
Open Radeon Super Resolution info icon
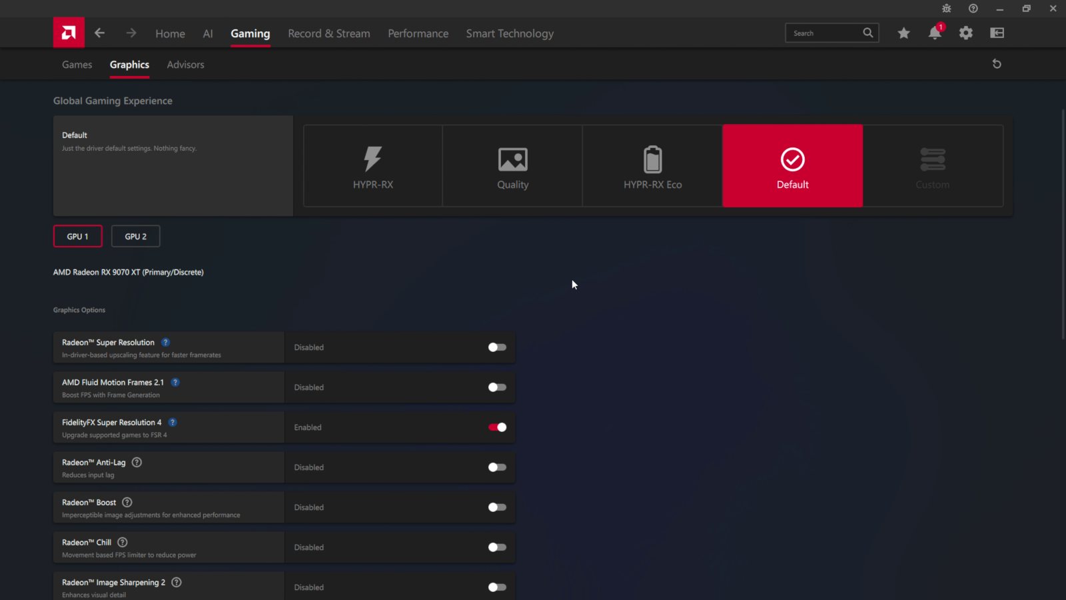(x=166, y=343)
